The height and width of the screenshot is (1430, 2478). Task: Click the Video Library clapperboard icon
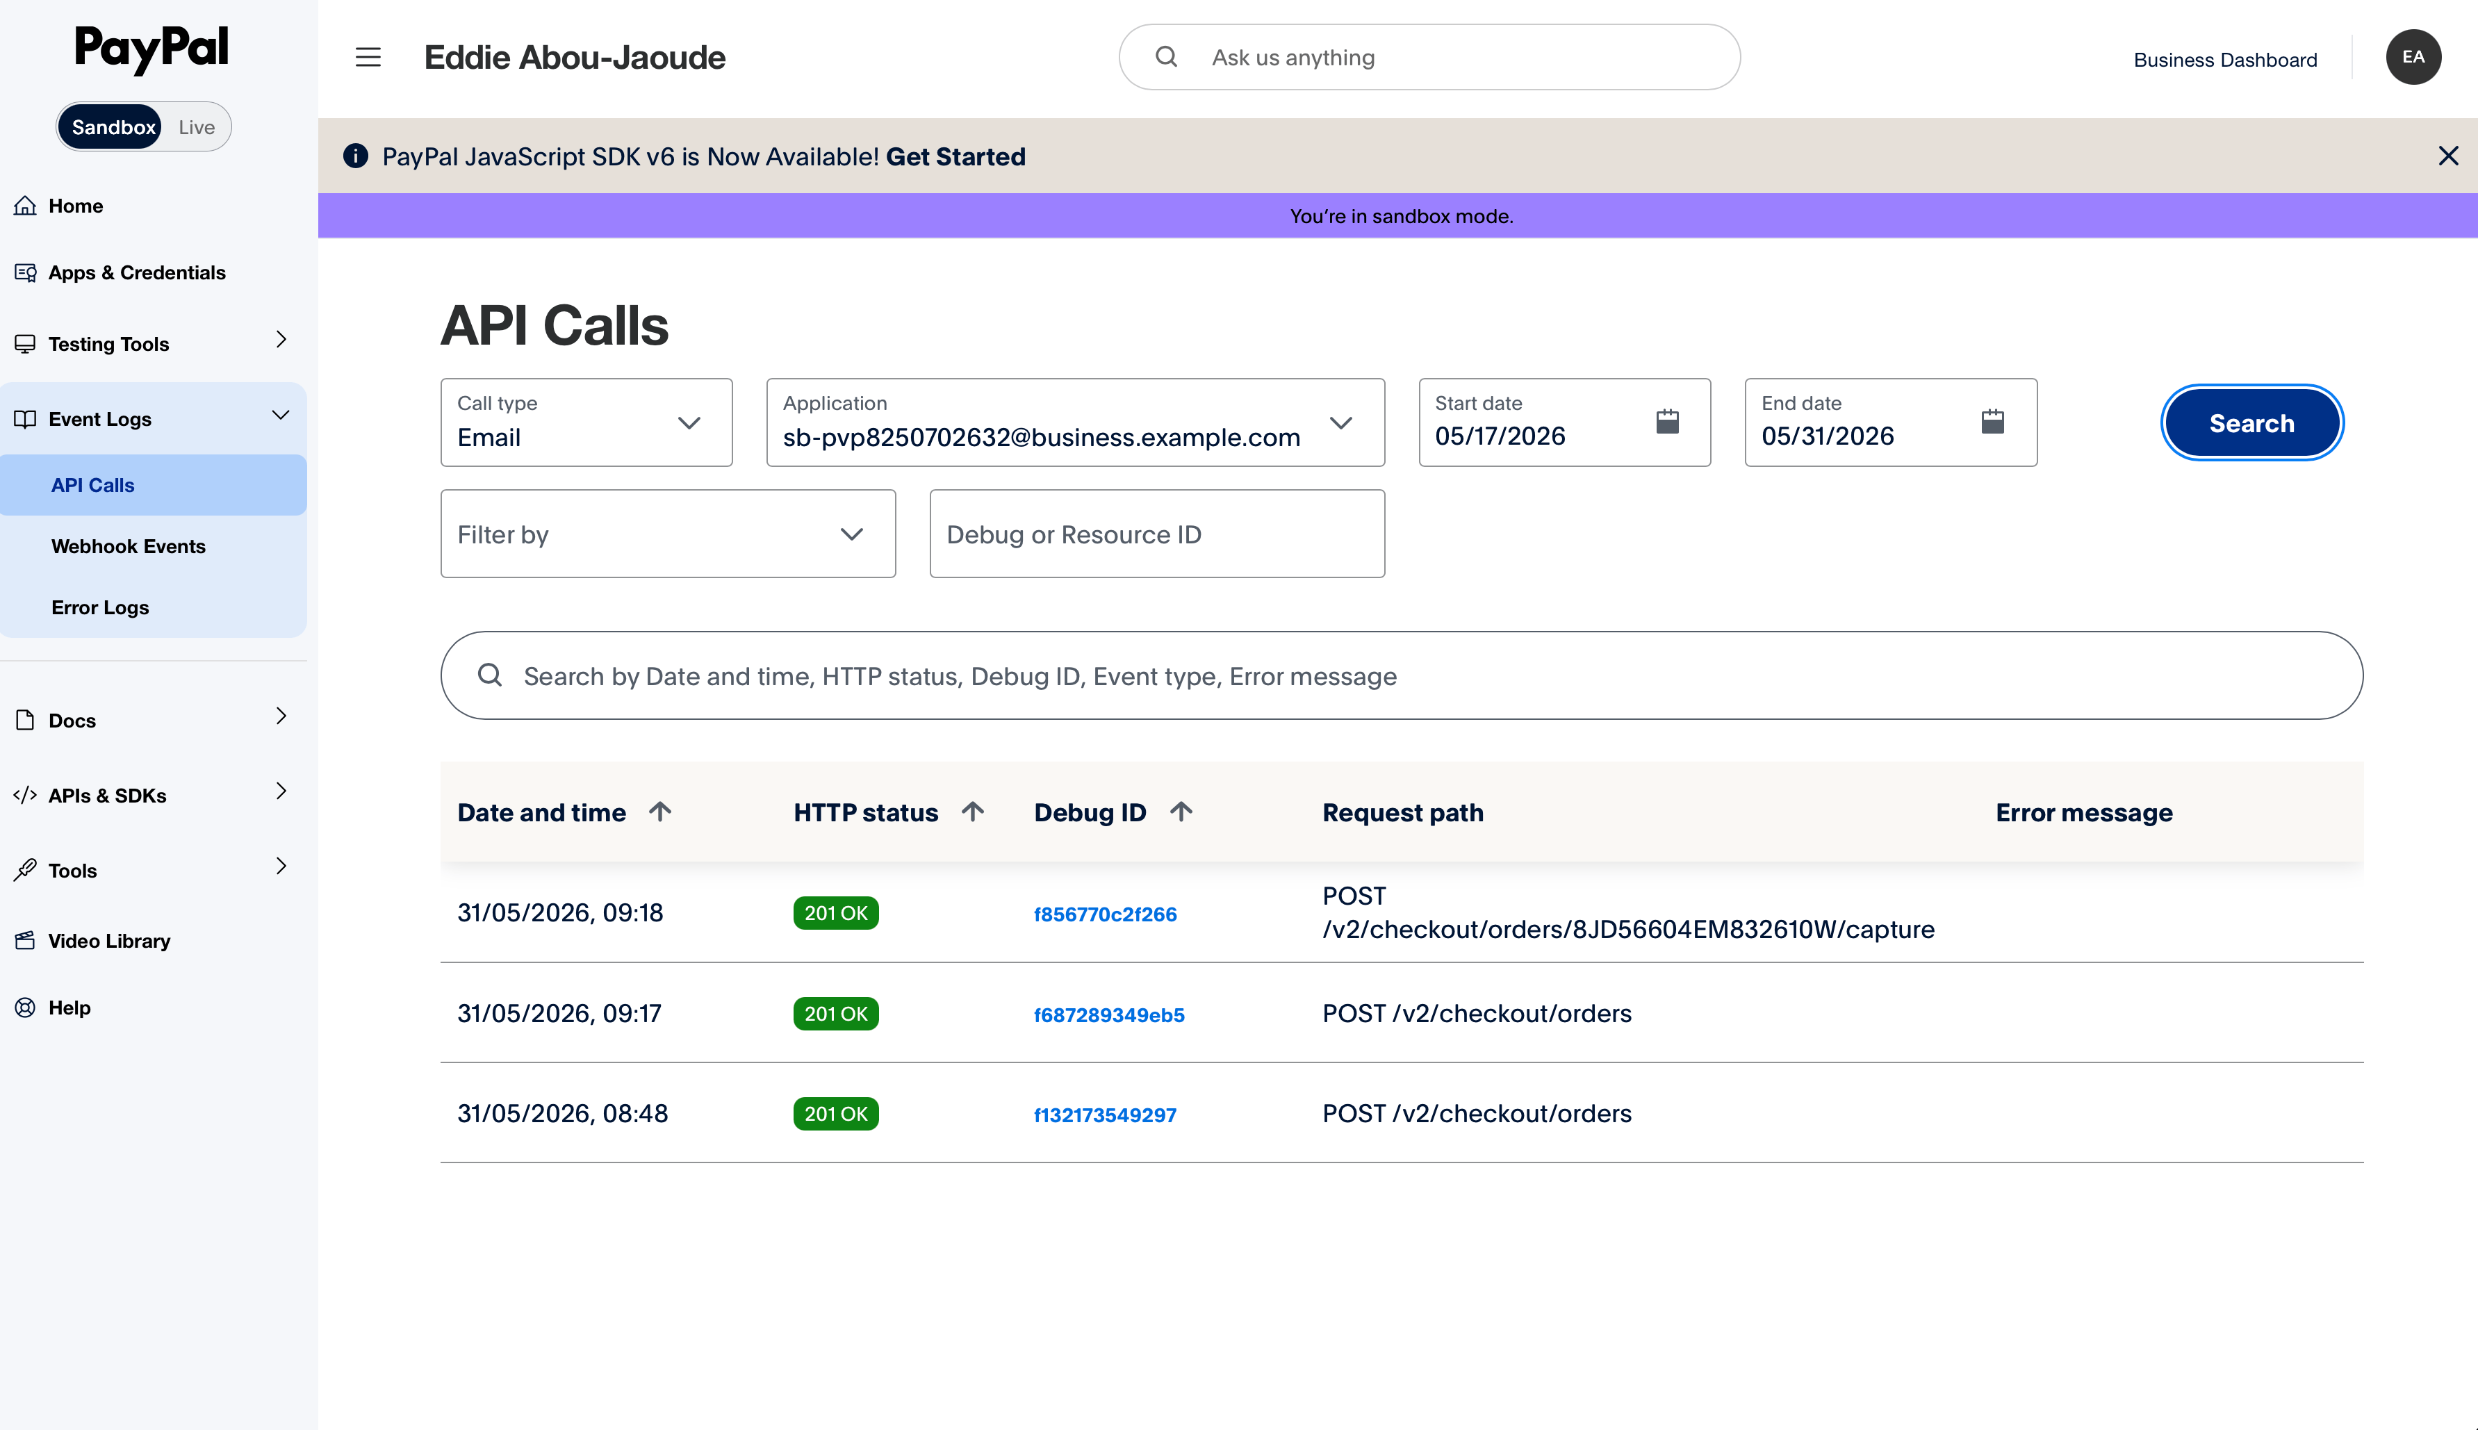[x=26, y=941]
